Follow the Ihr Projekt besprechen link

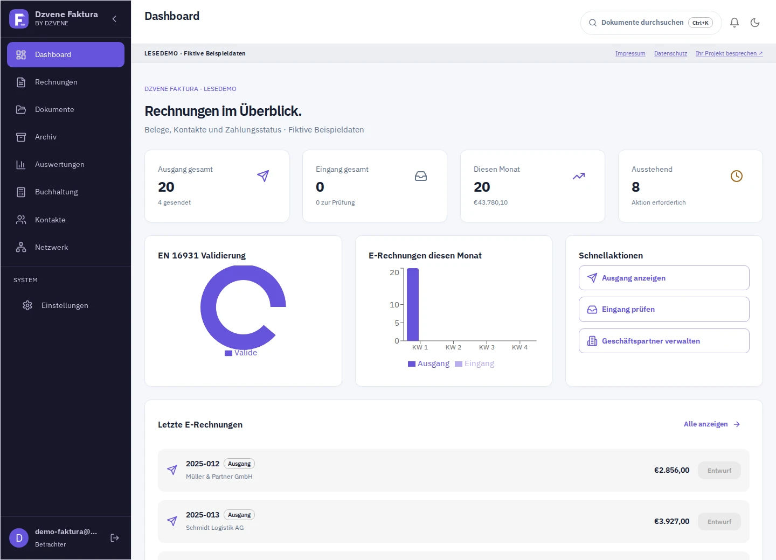pyautogui.click(x=729, y=53)
